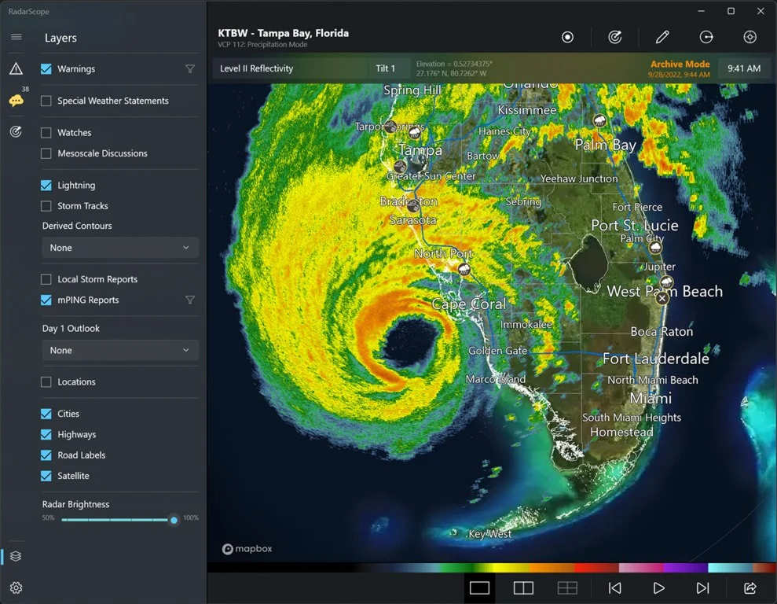Screen dimensions: 777x604
Task: Open the Derived Contours dropdown
Action: tap(120, 248)
